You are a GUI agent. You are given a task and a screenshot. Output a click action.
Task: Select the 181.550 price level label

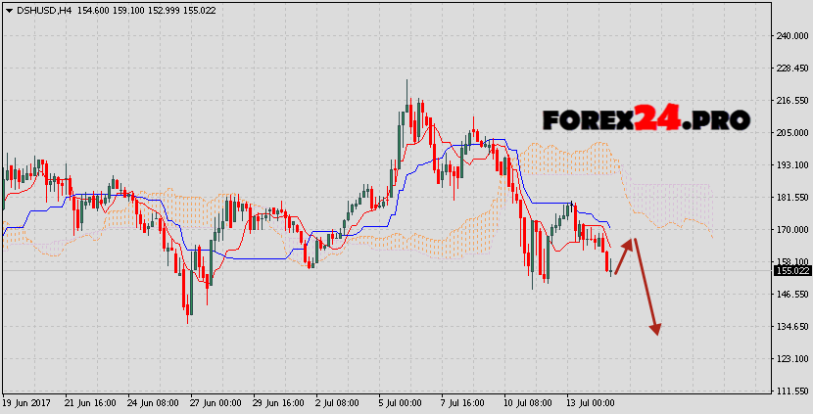(791, 198)
